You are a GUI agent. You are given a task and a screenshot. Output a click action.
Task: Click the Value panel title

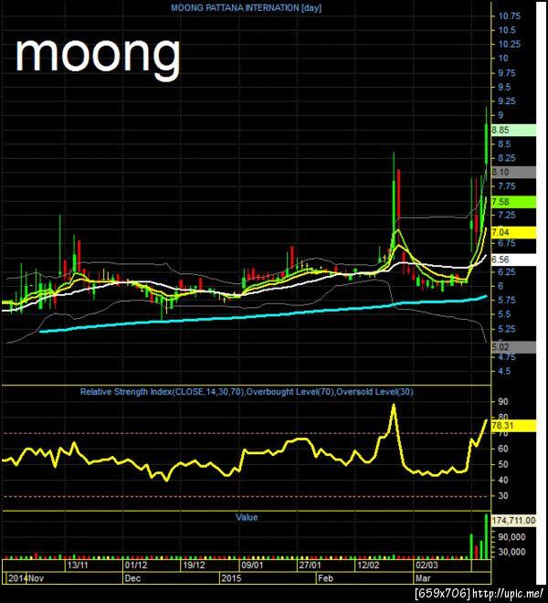247,517
